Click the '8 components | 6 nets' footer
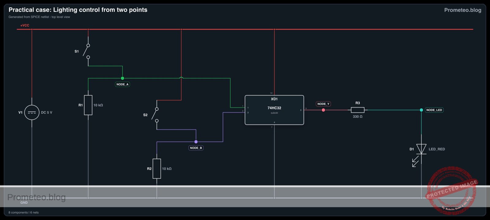This screenshot has width=490, height=220. click(x=24, y=212)
